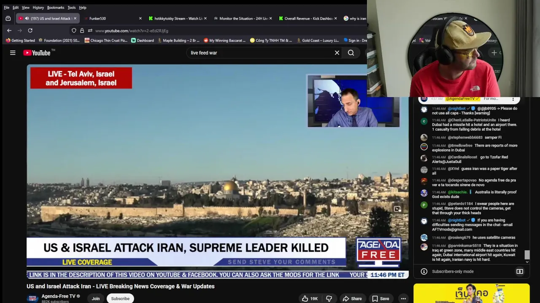Viewport: 540px width, 303px height.
Task: Toggle the miniplayer icon on the video
Action: [x=397, y=209]
